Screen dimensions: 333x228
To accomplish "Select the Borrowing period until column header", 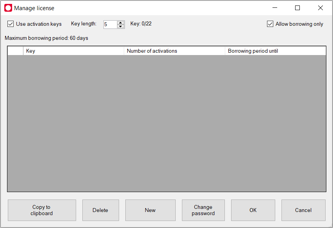I will coord(275,51).
